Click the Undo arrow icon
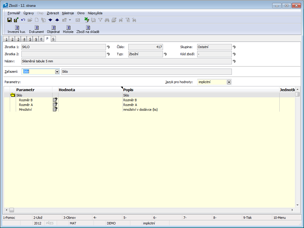 23,20
